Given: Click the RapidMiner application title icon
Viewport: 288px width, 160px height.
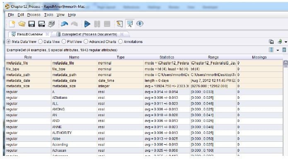Looking at the screenshot, I should pyautogui.click(x=7, y=7).
